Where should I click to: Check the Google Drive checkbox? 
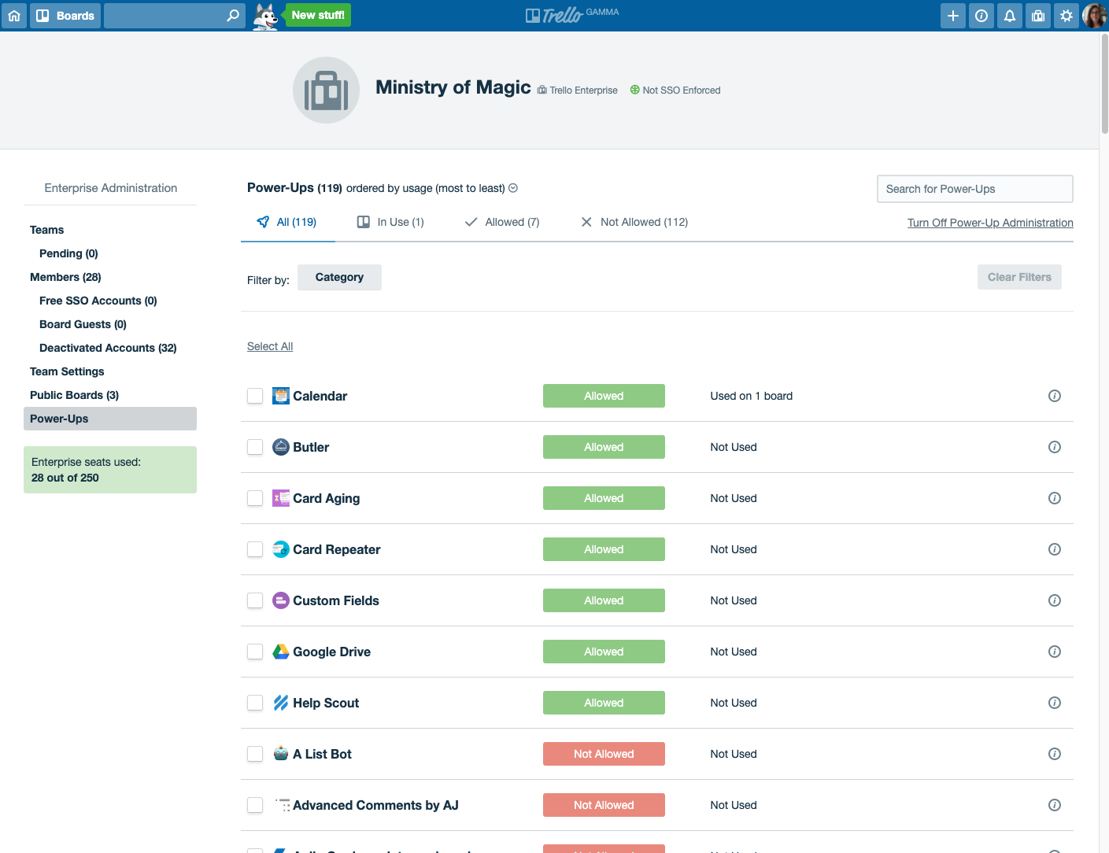pyautogui.click(x=255, y=652)
